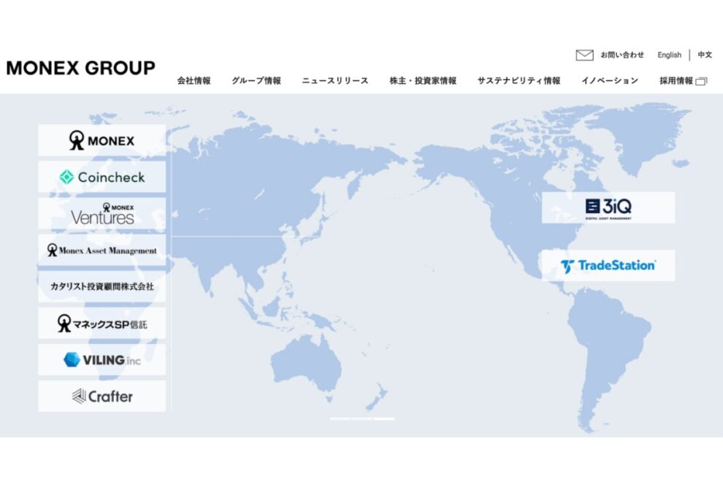The height and width of the screenshot is (482, 723).
Task: Open 採用情報 recruitment link
Action: pyautogui.click(x=676, y=81)
